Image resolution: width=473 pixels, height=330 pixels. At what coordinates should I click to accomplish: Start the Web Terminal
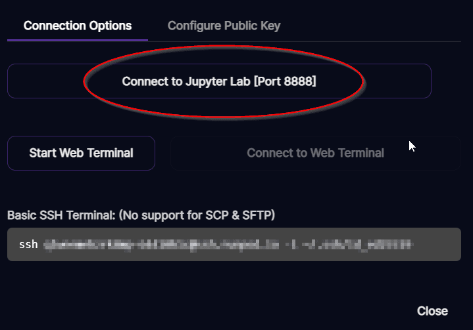[x=81, y=153]
